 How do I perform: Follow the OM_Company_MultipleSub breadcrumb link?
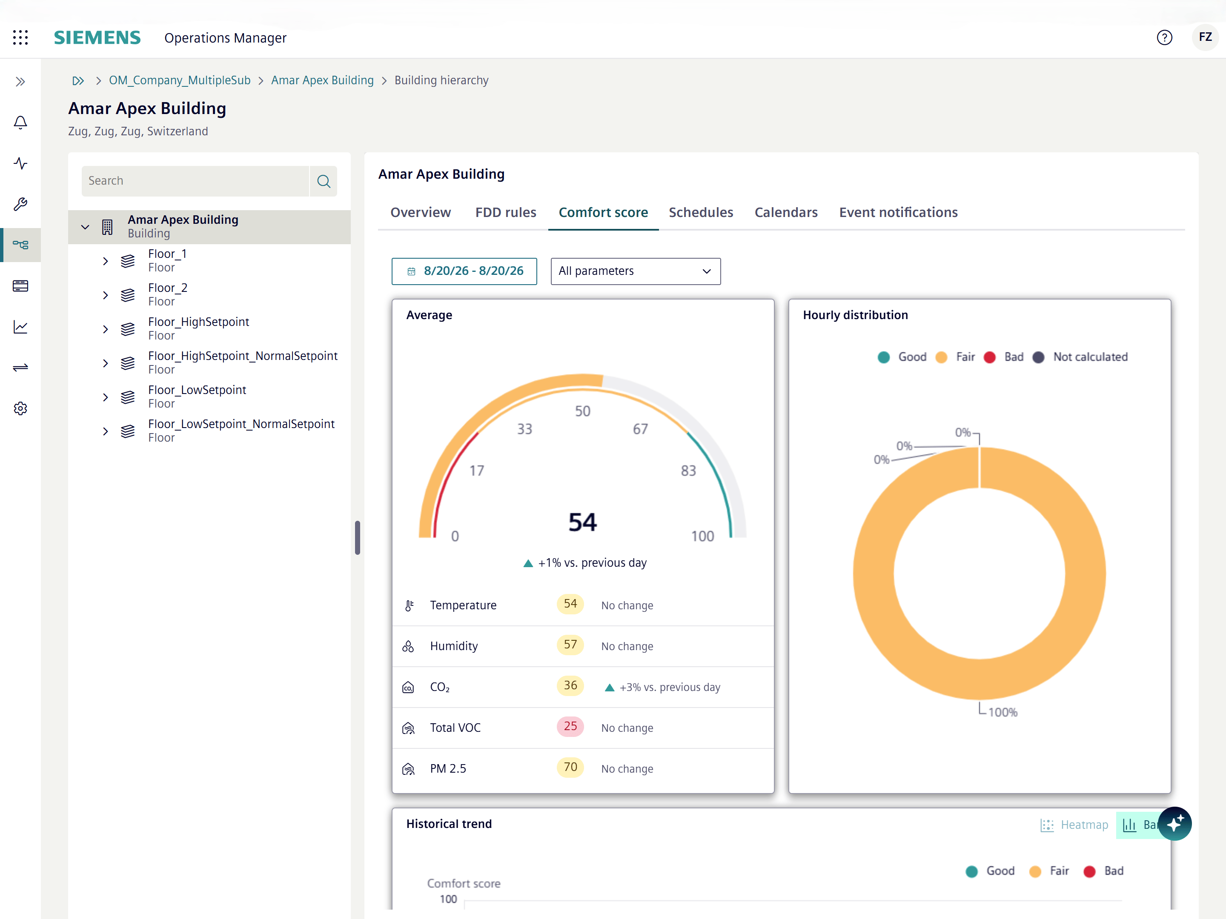[180, 80]
